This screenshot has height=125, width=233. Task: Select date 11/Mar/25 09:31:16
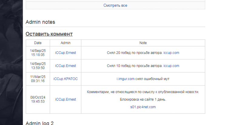click(x=38, y=79)
